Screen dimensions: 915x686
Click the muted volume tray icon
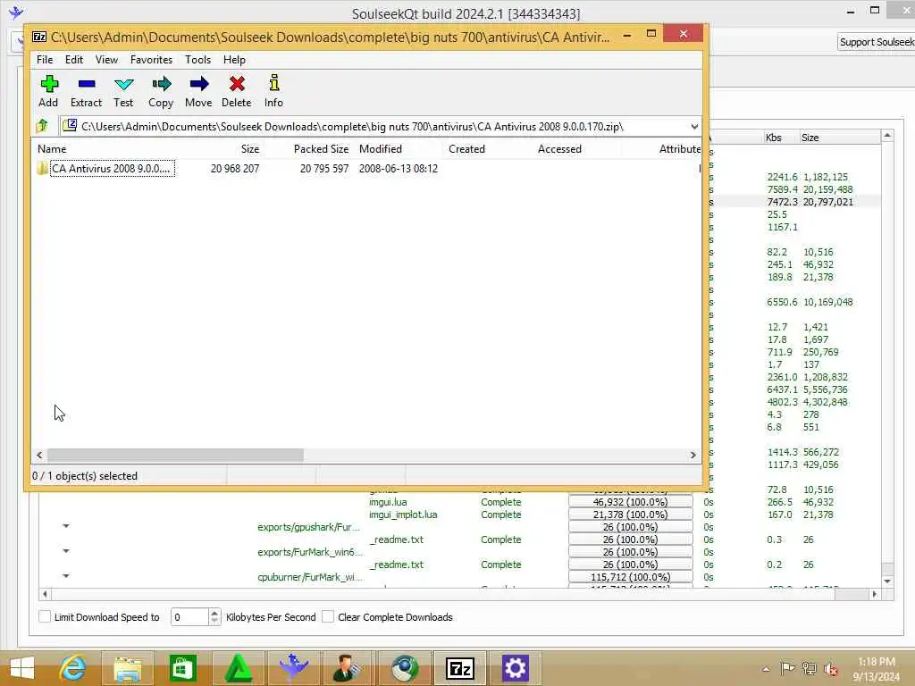click(x=831, y=668)
